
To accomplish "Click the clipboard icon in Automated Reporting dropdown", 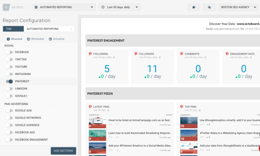I will pyautogui.click(x=36, y=7).
